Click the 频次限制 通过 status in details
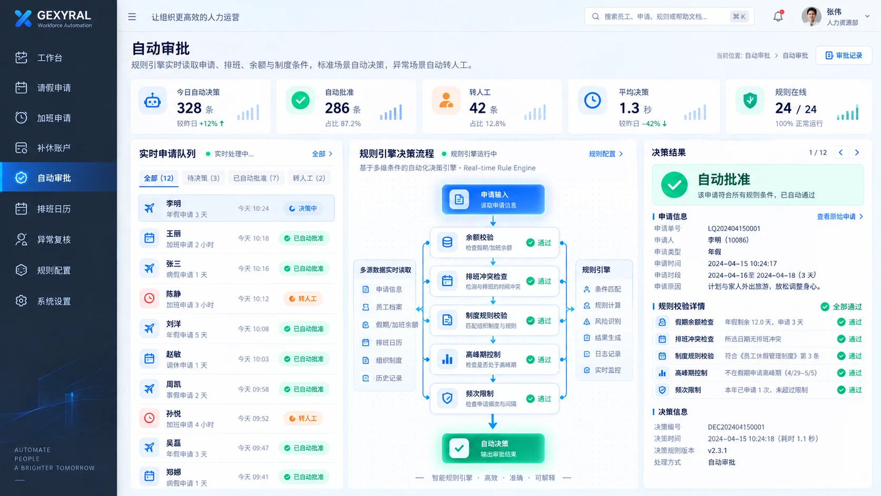Screen dimensions: 881x496 click(x=849, y=390)
